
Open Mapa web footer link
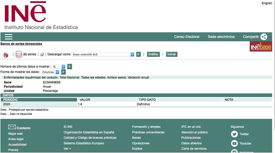[x=15, y=133]
